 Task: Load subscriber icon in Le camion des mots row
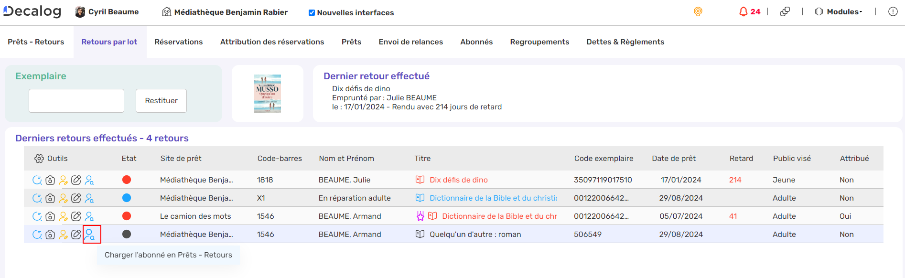tap(89, 216)
